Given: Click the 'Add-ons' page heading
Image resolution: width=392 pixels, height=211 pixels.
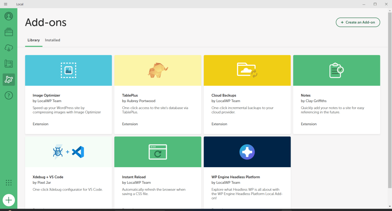Looking at the screenshot, I should click(46, 22).
